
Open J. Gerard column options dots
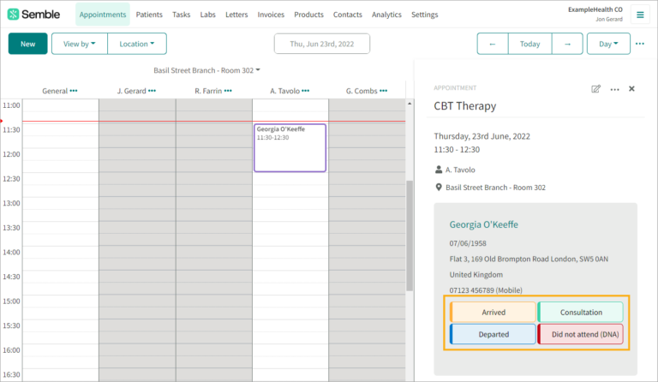tap(152, 91)
